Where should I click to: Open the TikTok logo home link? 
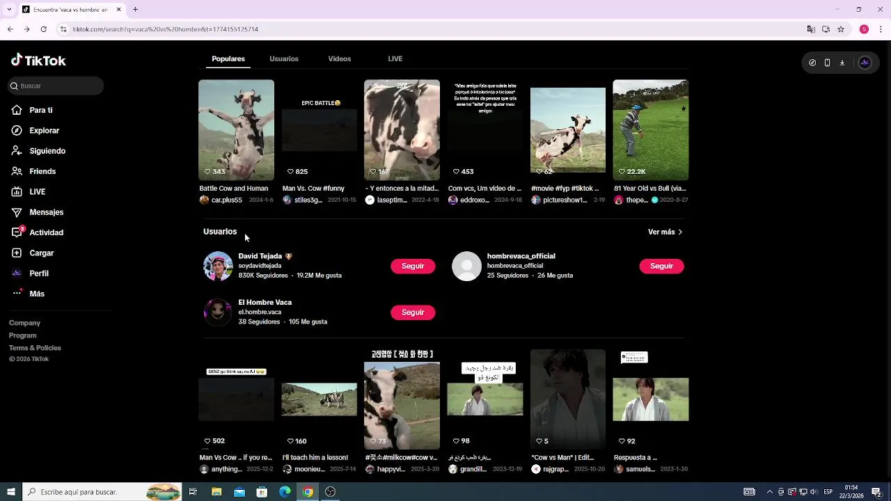[x=38, y=61]
